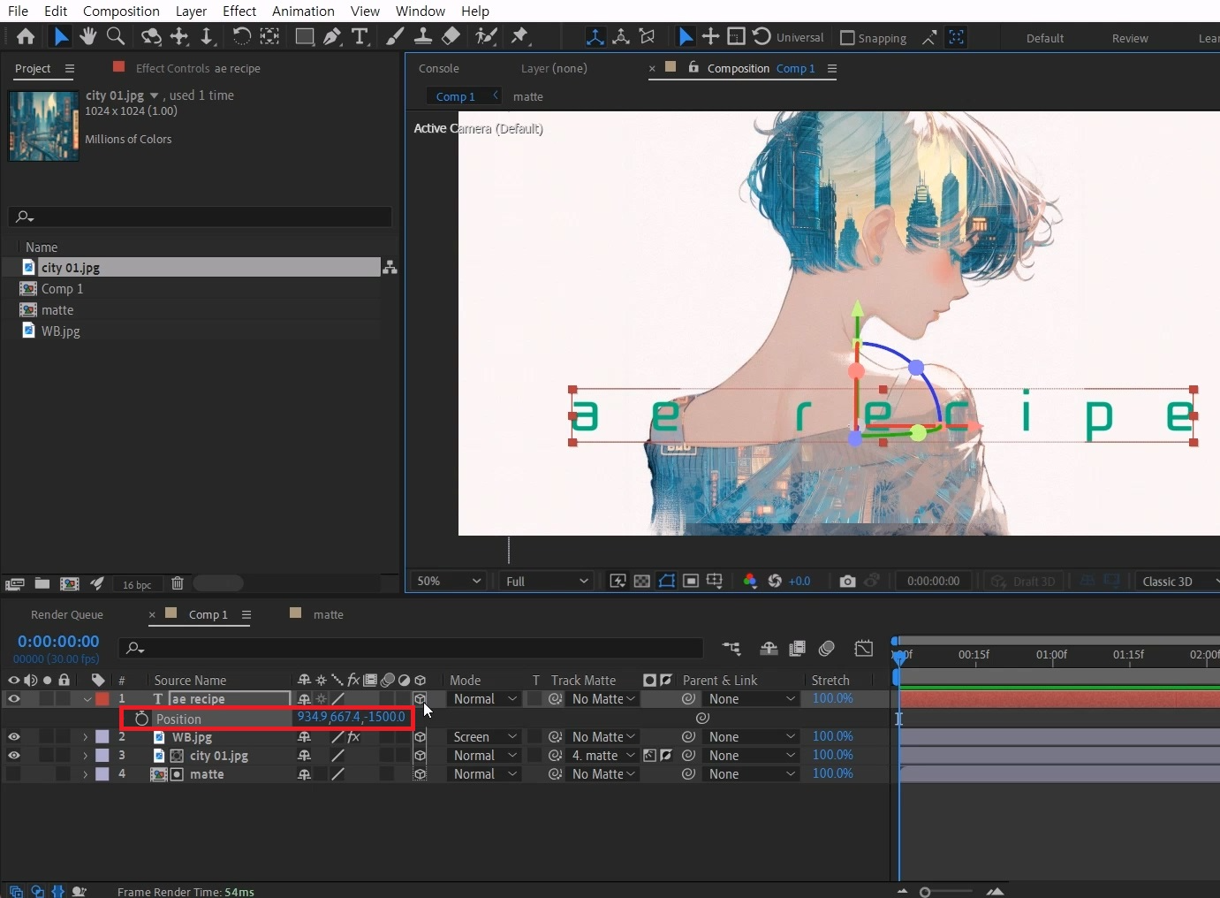This screenshot has width=1220, height=898.
Task: Click the Comp 1 breadcrumb in viewer
Action: (x=455, y=96)
